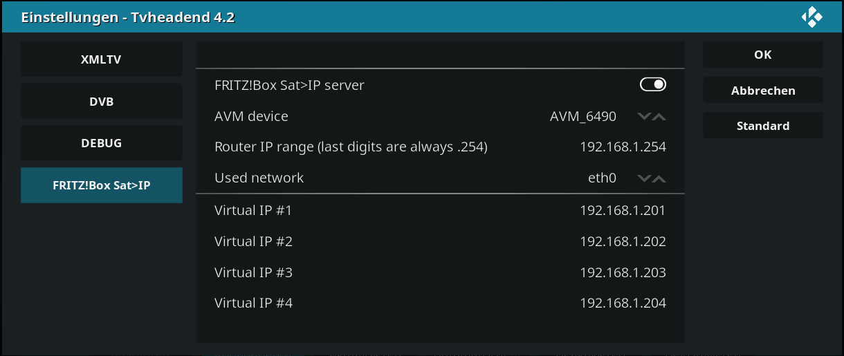Screen dimensions: 844x356
Task: Reset settings with Standard button
Action: (763, 126)
